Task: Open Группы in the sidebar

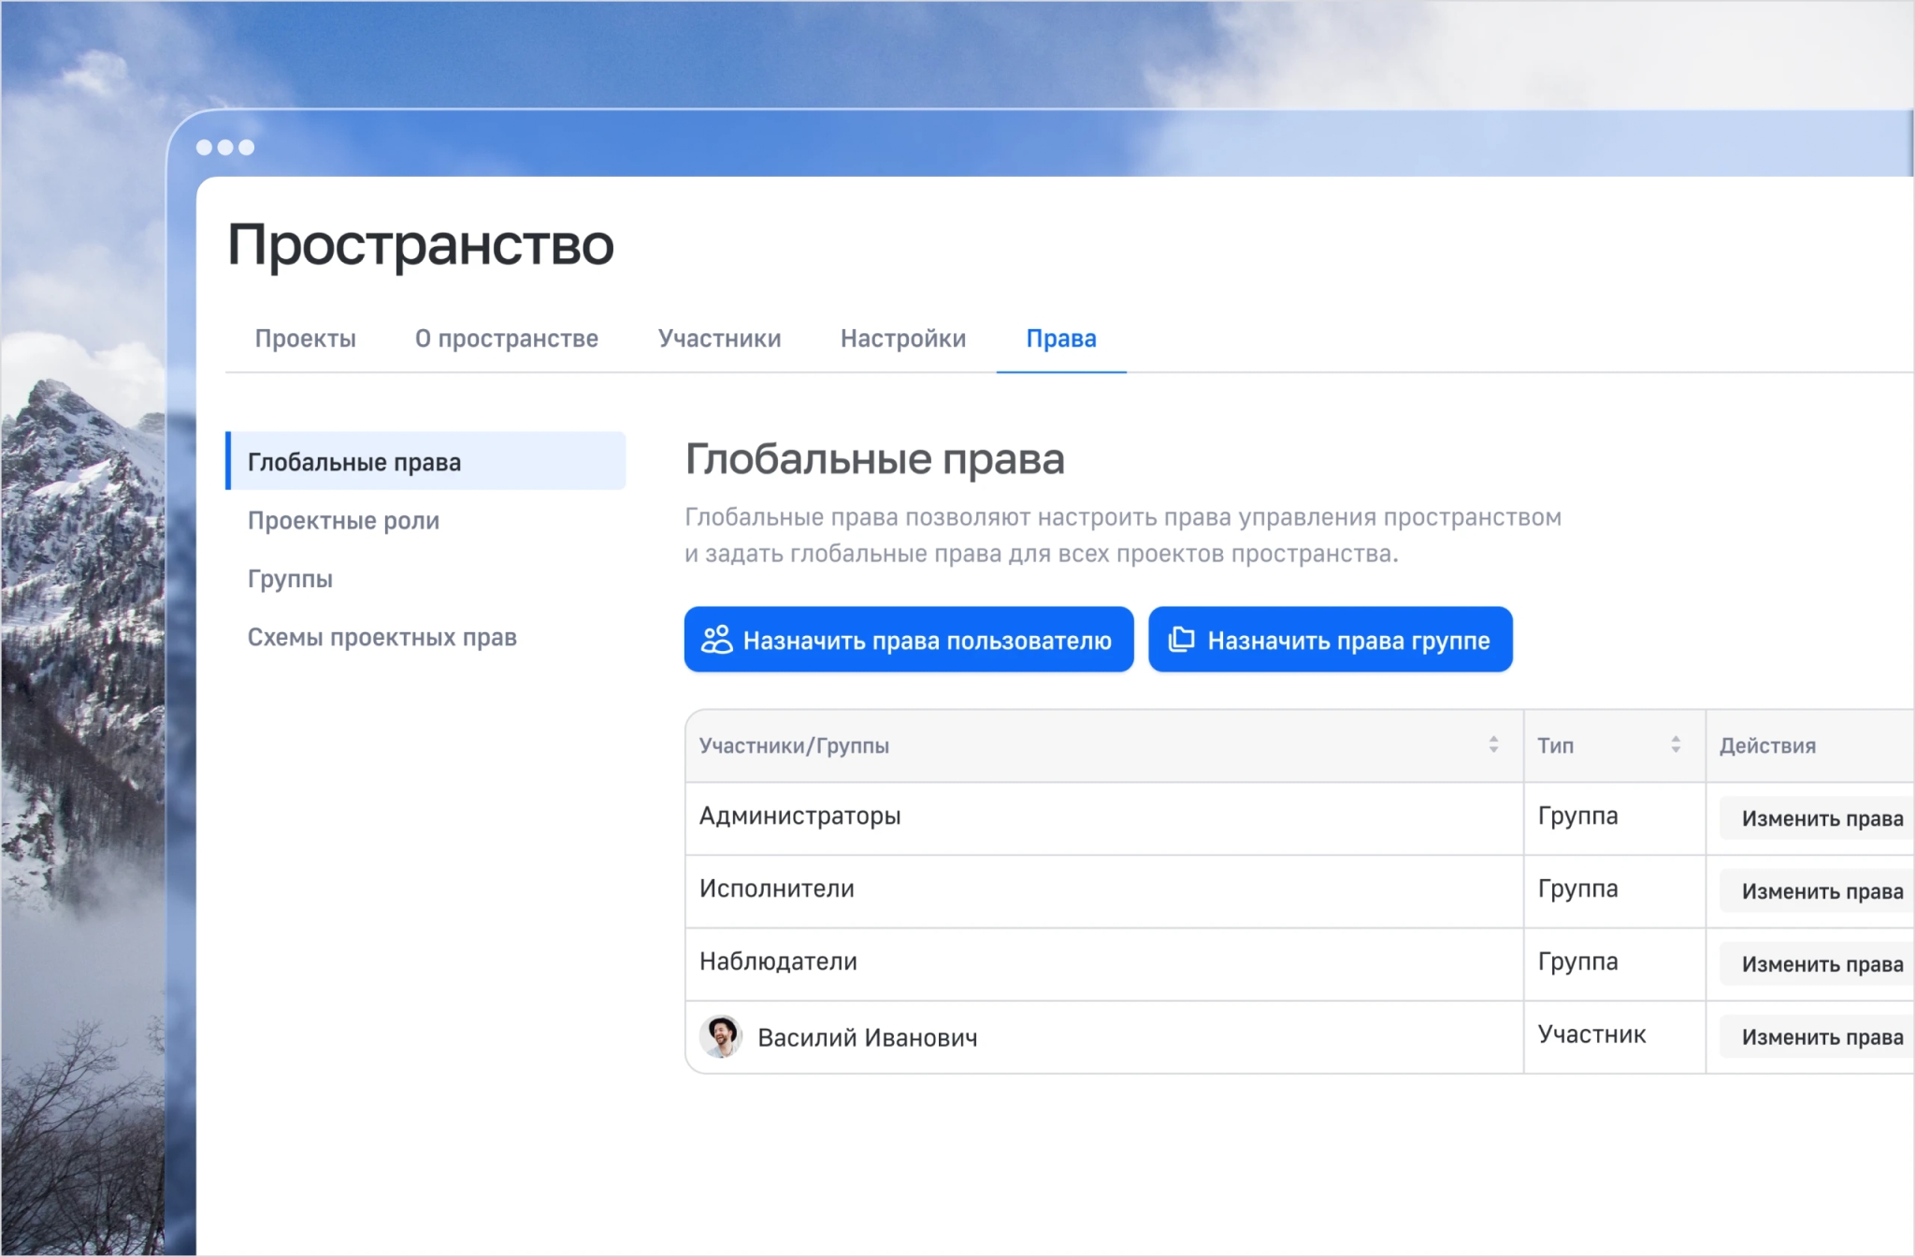Action: pyautogui.click(x=289, y=579)
